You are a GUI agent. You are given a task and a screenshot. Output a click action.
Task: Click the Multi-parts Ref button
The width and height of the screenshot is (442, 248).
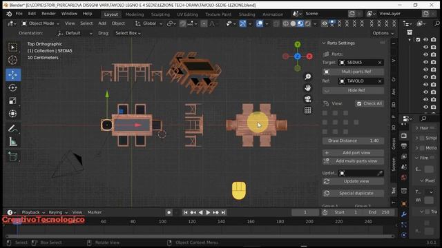pyautogui.click(x=353, y=72)
